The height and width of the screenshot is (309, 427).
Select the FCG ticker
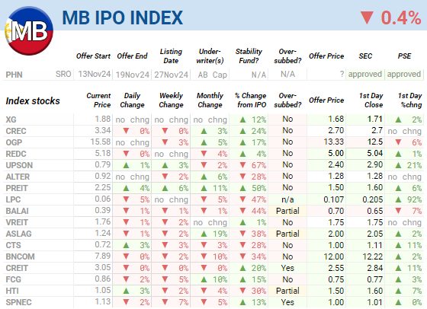point(13,279)
